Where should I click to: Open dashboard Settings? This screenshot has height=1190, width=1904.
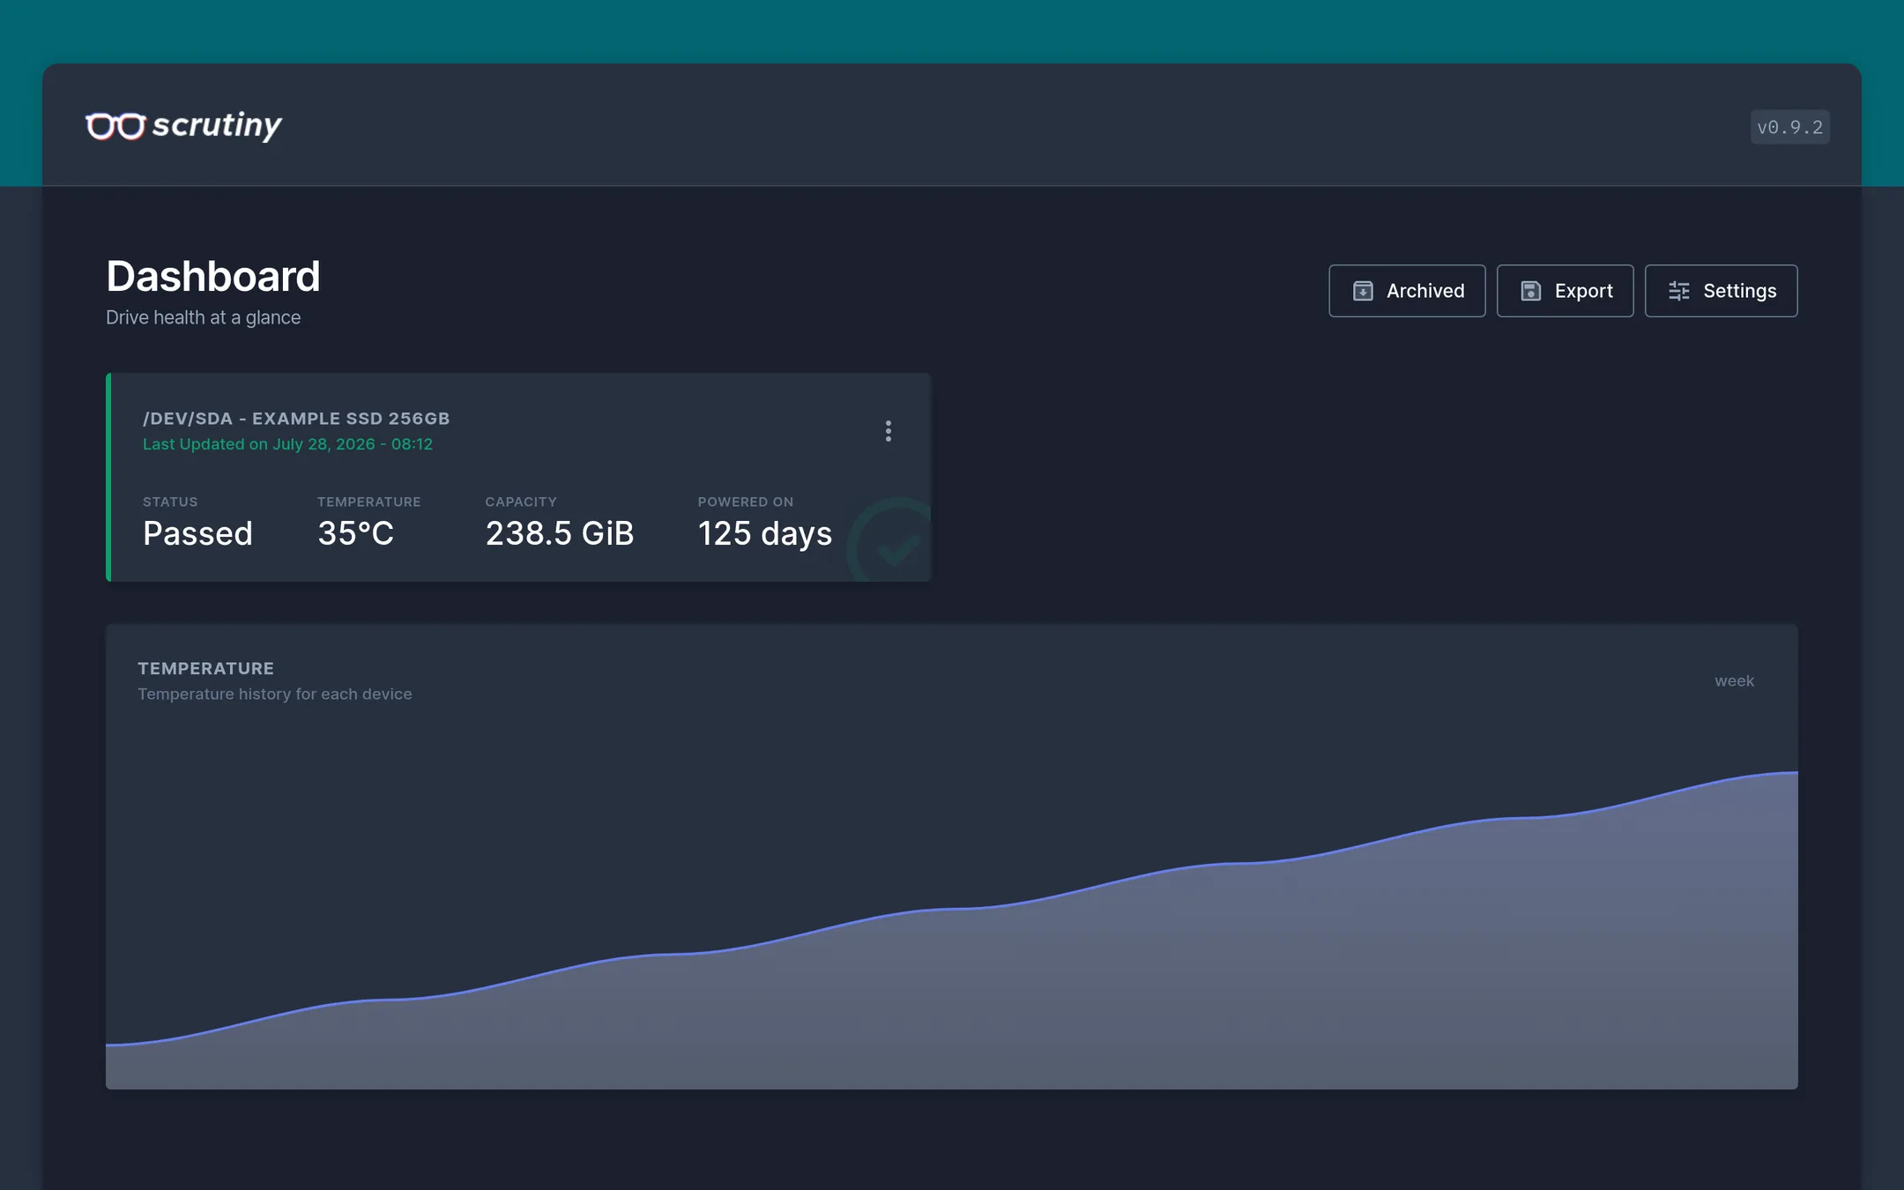[x=1721, y=291]
